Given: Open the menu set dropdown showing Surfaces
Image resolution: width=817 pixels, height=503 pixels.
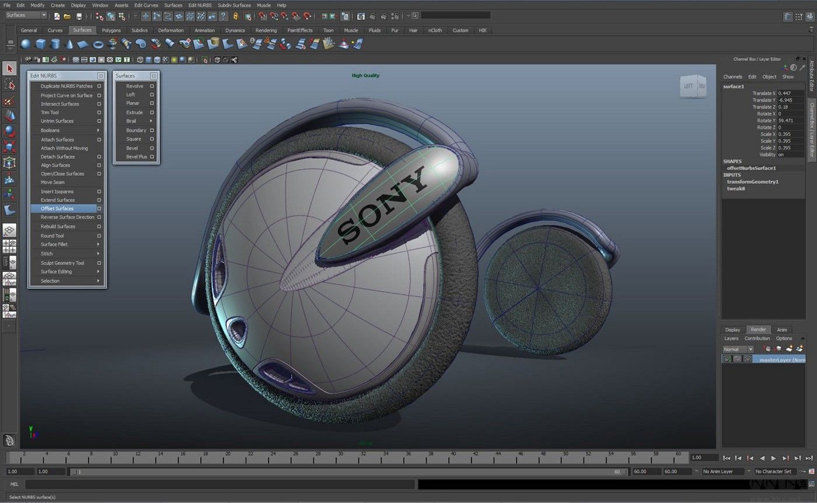Looking at the screenshot, I should 25,15.
